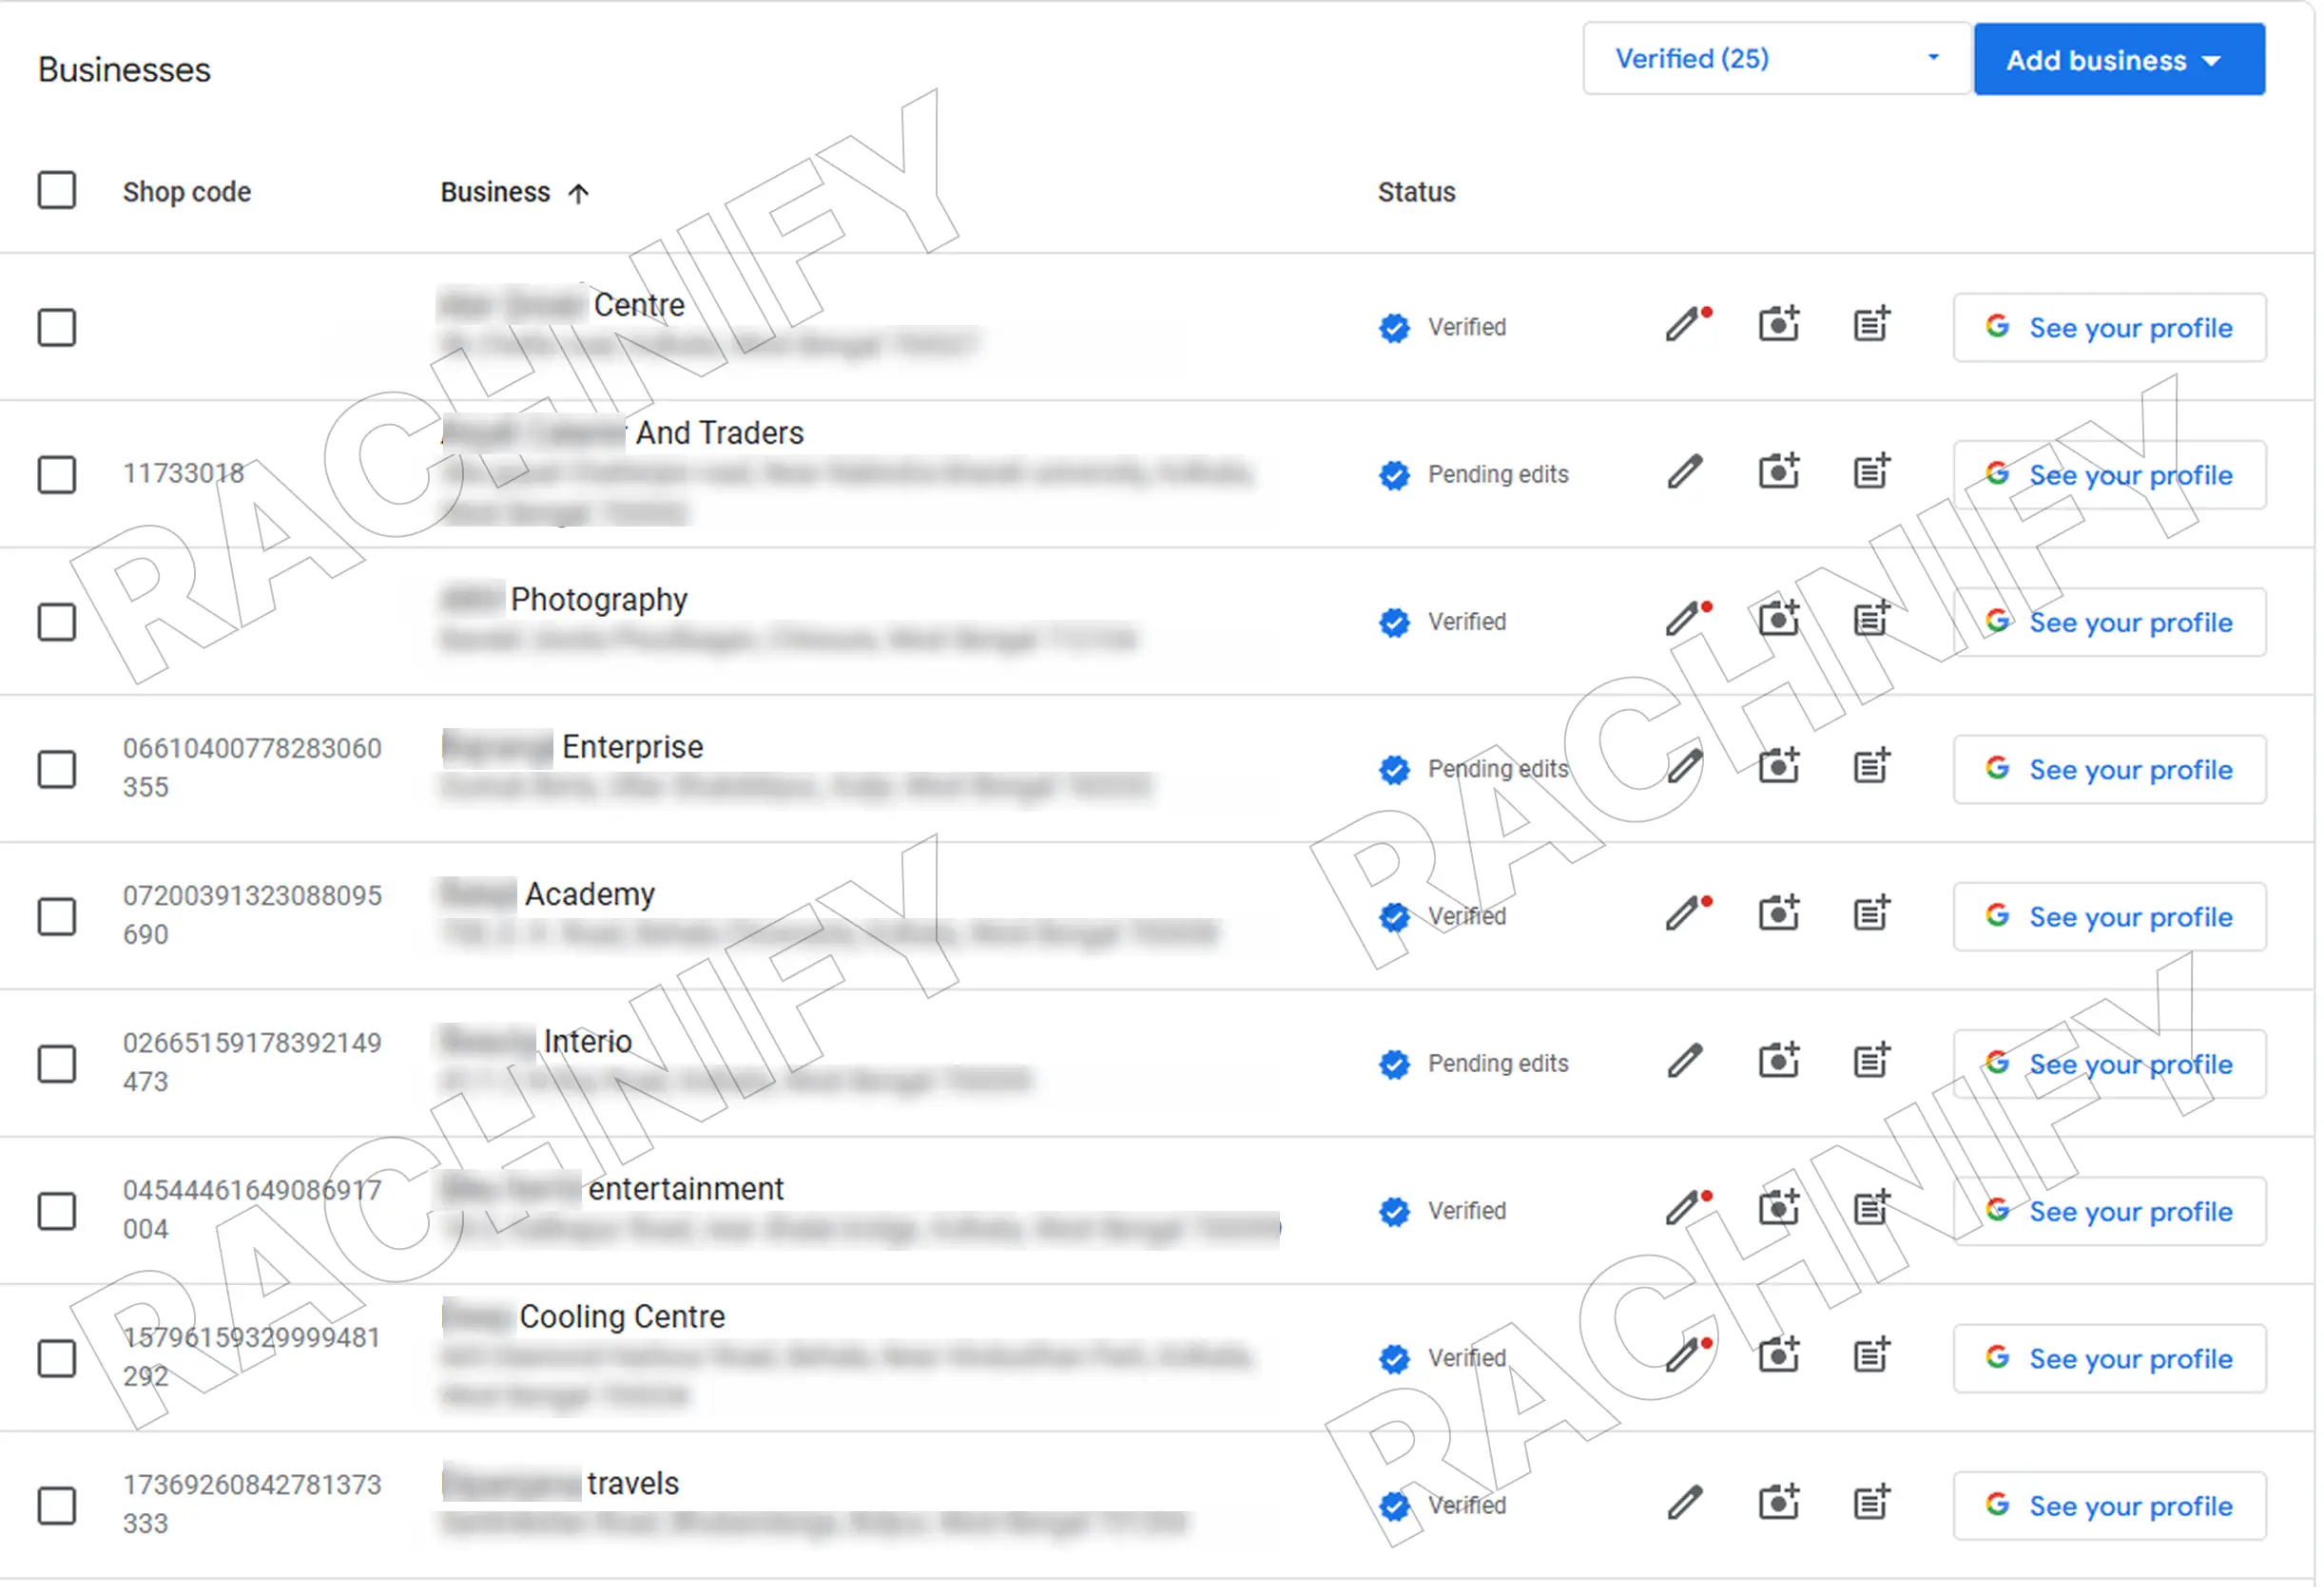Create post icon for Interio row
Viewport: 2324px width, 1592px height.
point(1871,1063)
